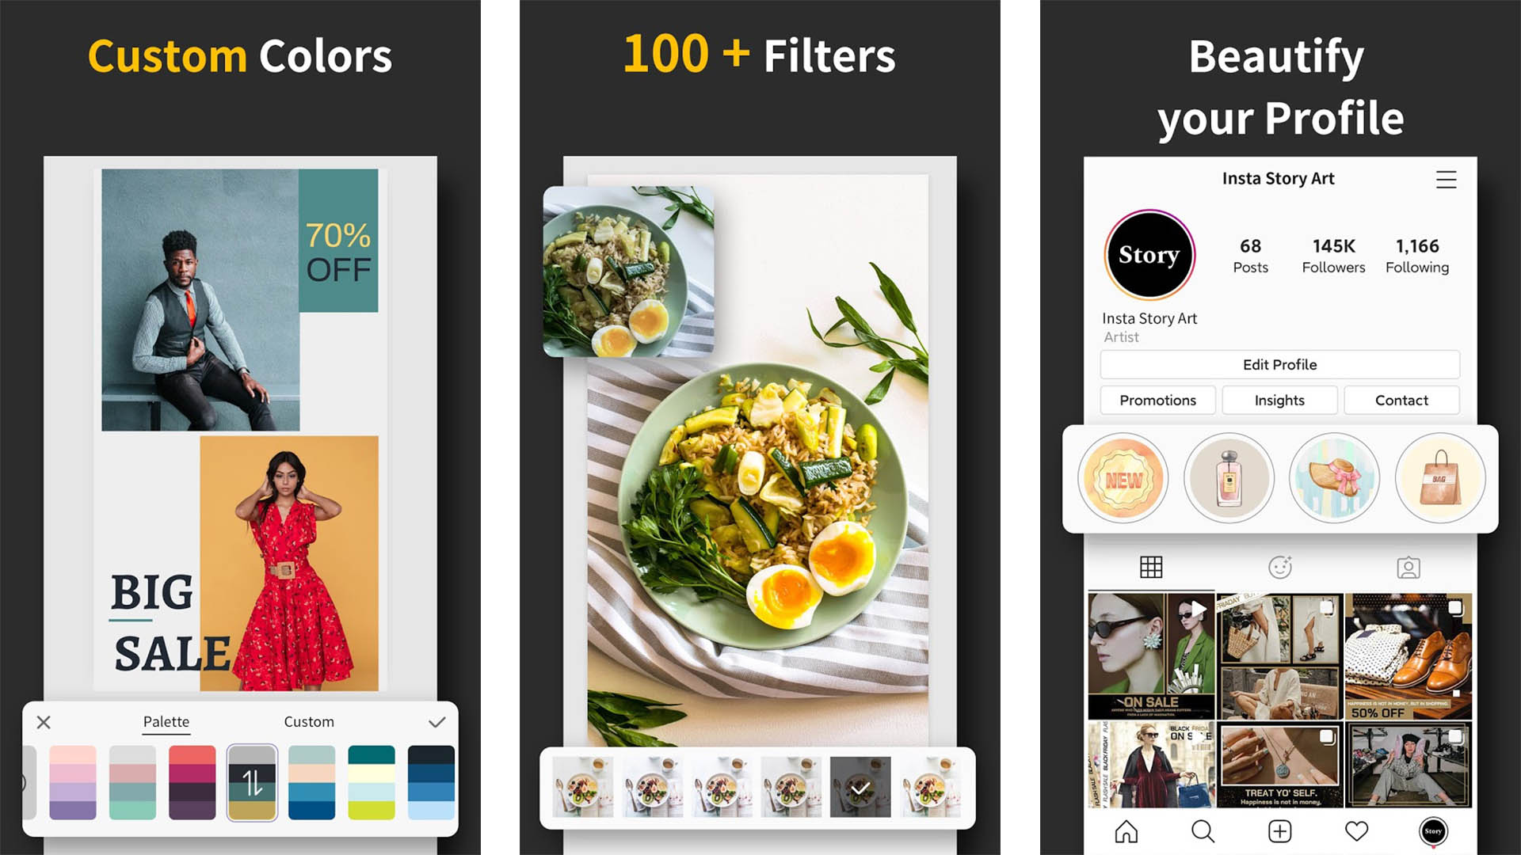The width and height of the screenshot is (1521, 855).
Task: Click the Contact button
Action: (x=1402, y=400)
